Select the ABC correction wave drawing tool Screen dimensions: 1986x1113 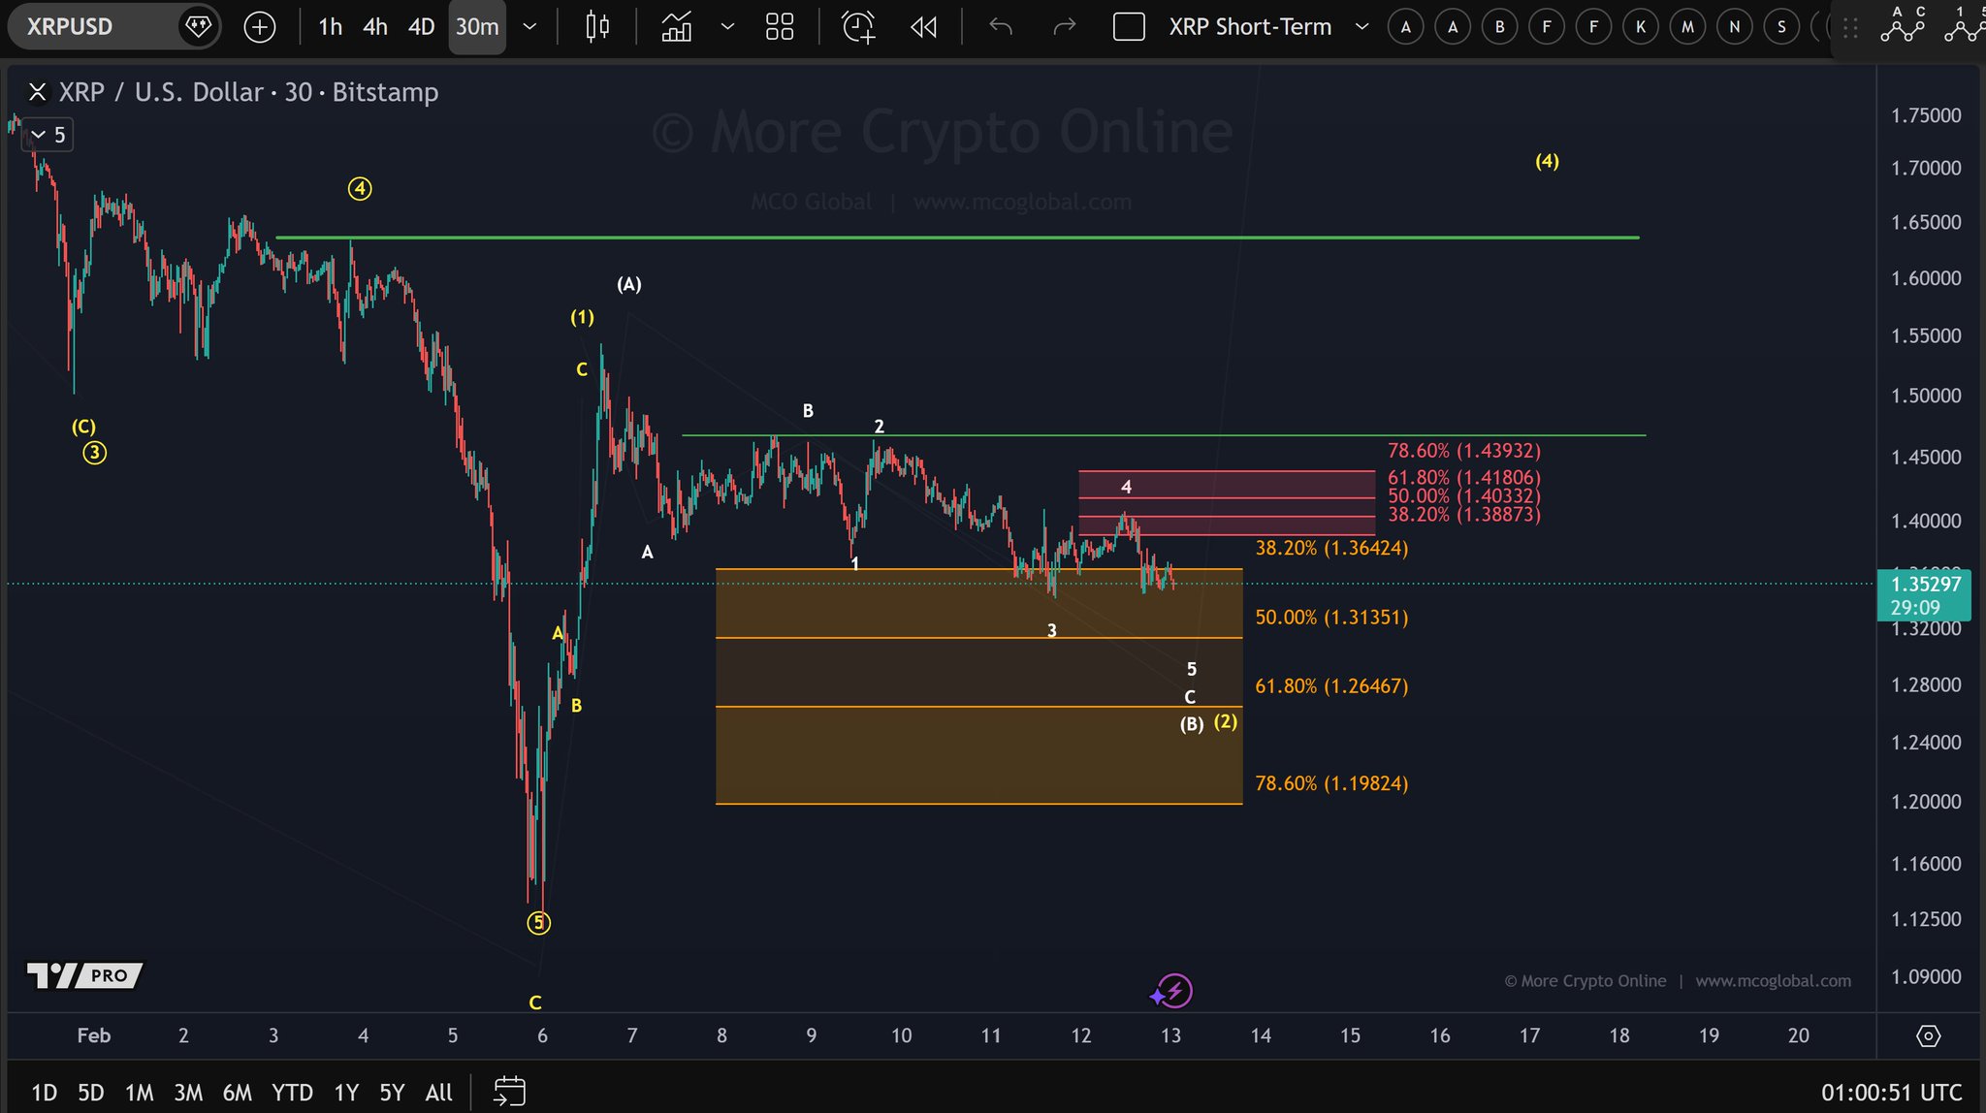pyautogui.click(x=1902, y=25)
